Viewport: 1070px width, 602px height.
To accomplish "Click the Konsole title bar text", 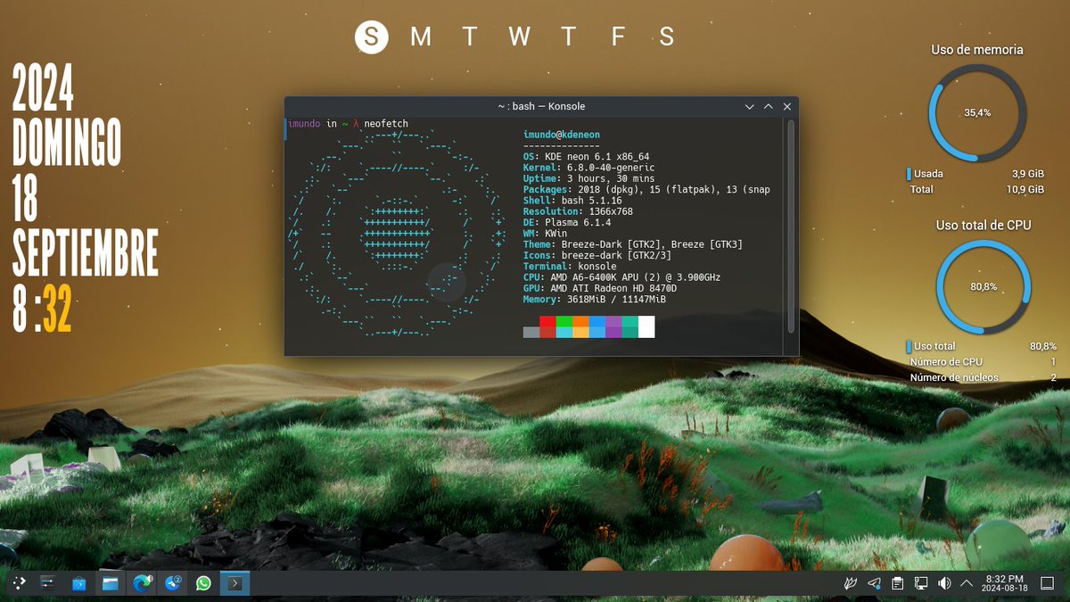I will (x=541, y=106).
